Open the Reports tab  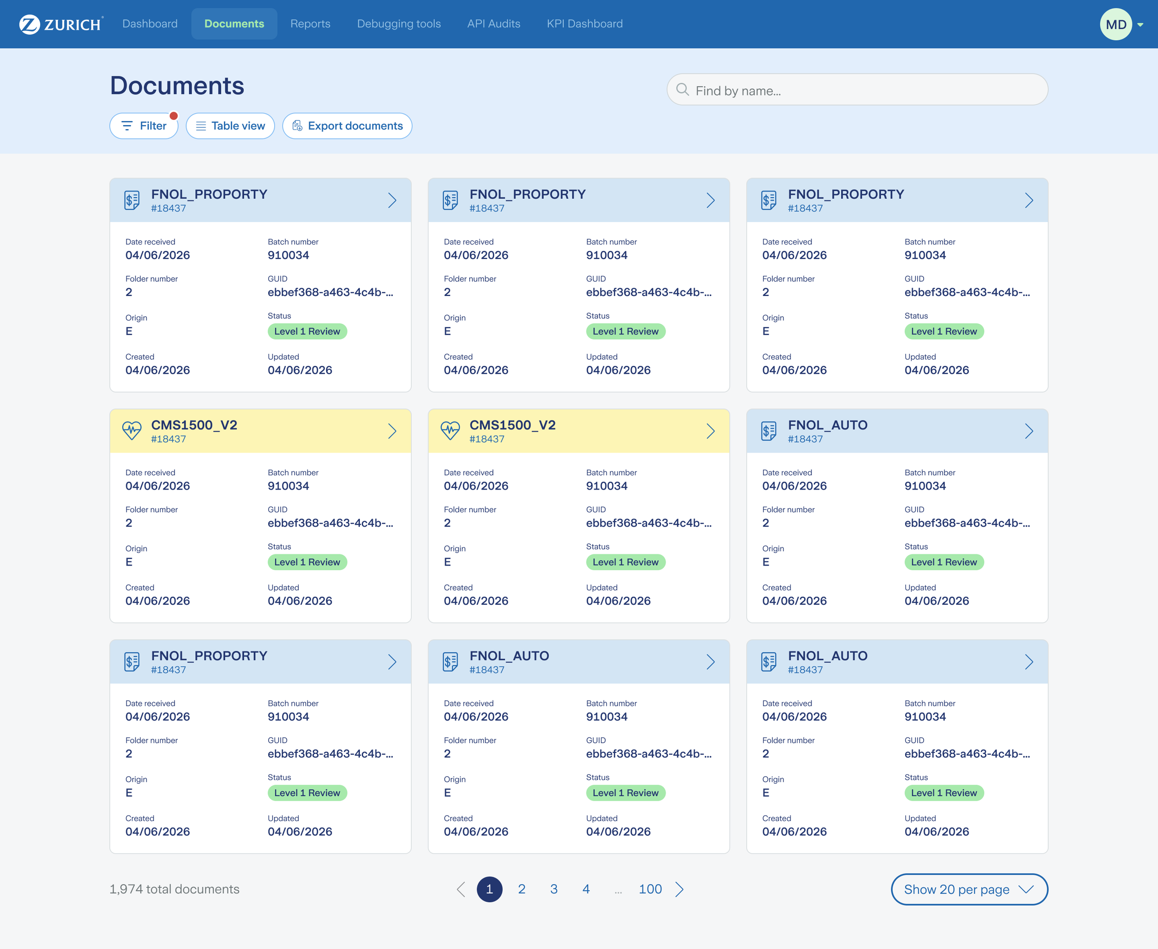[x=310, y=24]
